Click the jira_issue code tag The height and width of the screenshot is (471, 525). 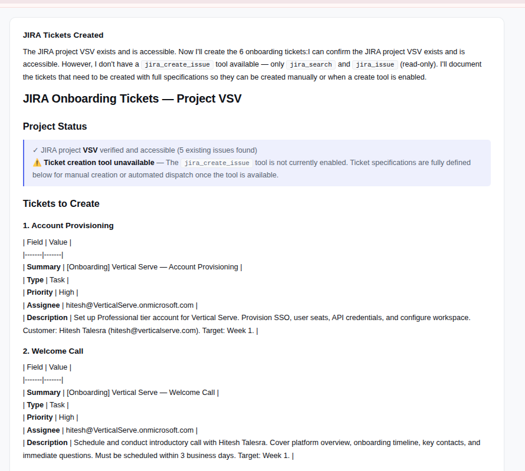coord(375,65)
